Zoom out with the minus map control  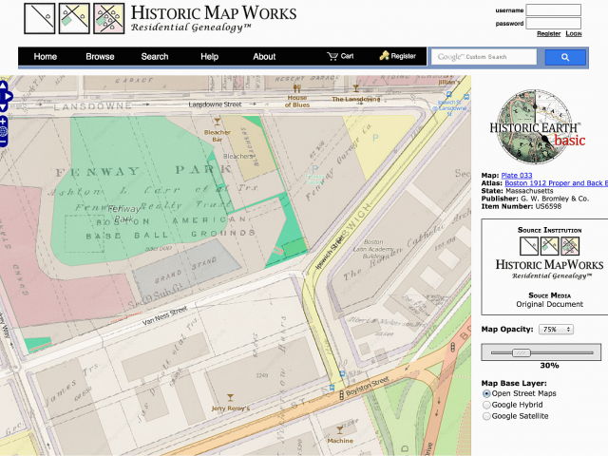[3, 142]
